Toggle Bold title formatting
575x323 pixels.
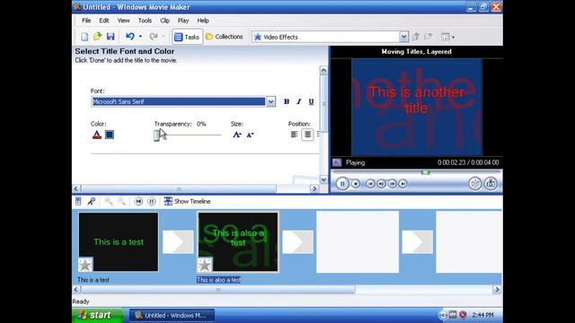[287, 101]
